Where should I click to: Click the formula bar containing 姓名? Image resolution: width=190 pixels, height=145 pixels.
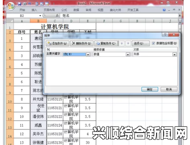(x=119, y=16)
